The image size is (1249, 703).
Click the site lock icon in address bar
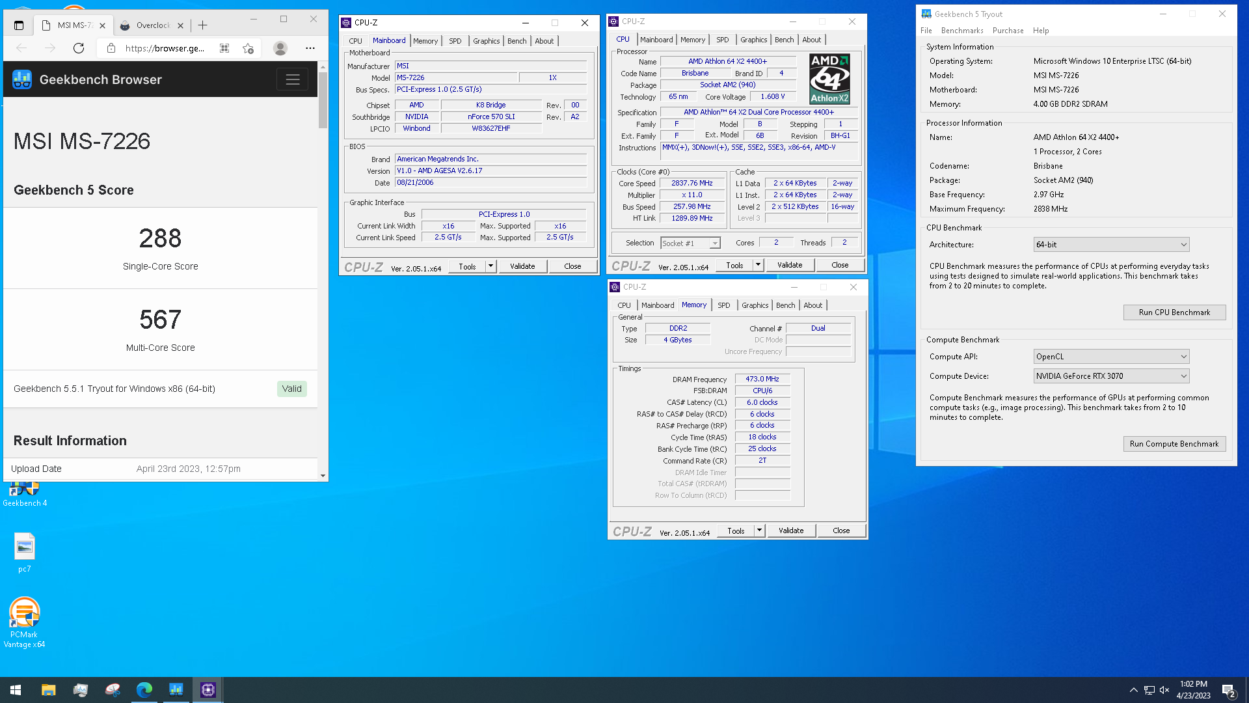pyautogui.click(x=111, y=48)
